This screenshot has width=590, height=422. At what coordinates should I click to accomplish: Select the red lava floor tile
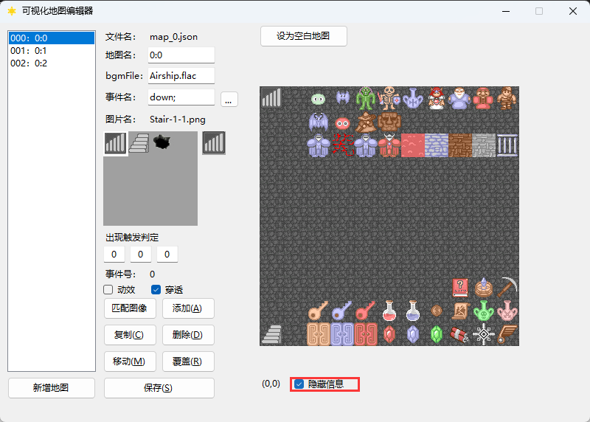[413, 145]
